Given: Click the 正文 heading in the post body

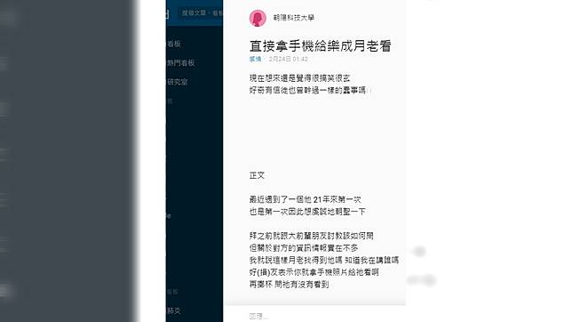Looking at the screenshot, I should [257, 175].
